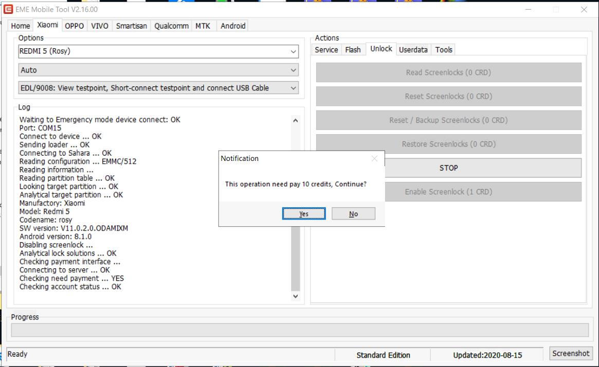Click the log scrollbar up arrow
This screenshot has height=367, width=599.
(x=295, y=120)
